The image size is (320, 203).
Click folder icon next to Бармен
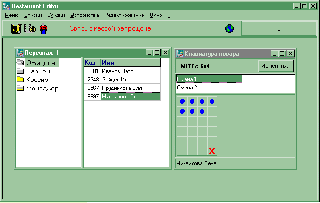pyautogui.click(x=20, y=71)
